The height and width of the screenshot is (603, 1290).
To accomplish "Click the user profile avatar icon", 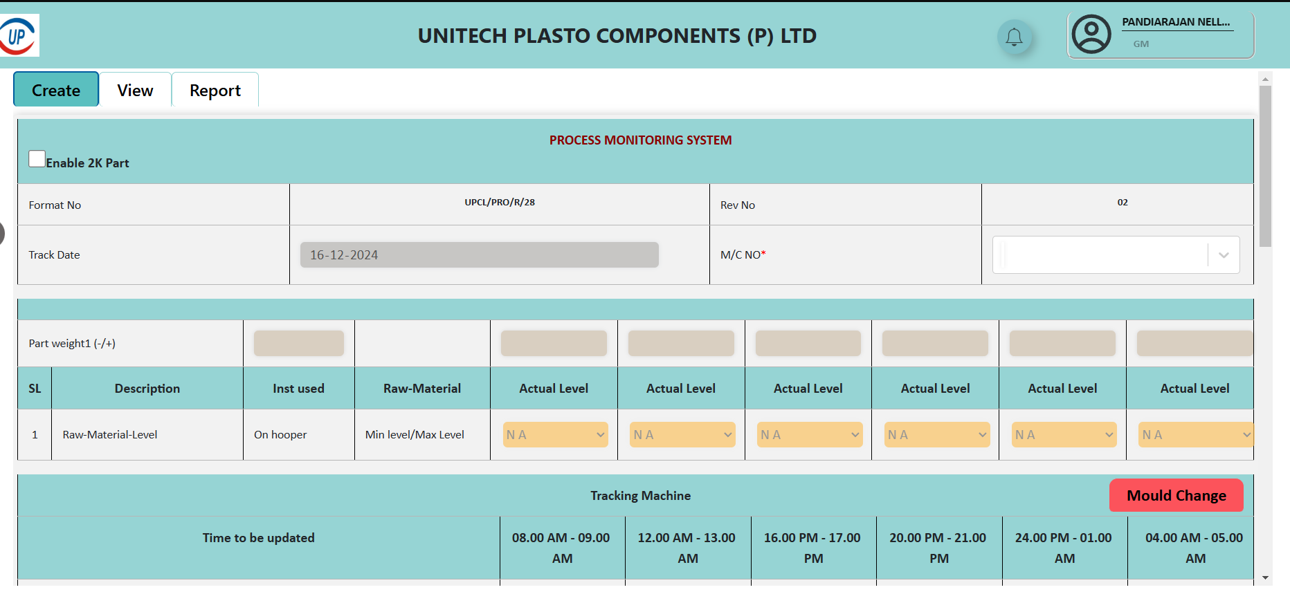I will pyautogui.click(x=1091, y=35).
